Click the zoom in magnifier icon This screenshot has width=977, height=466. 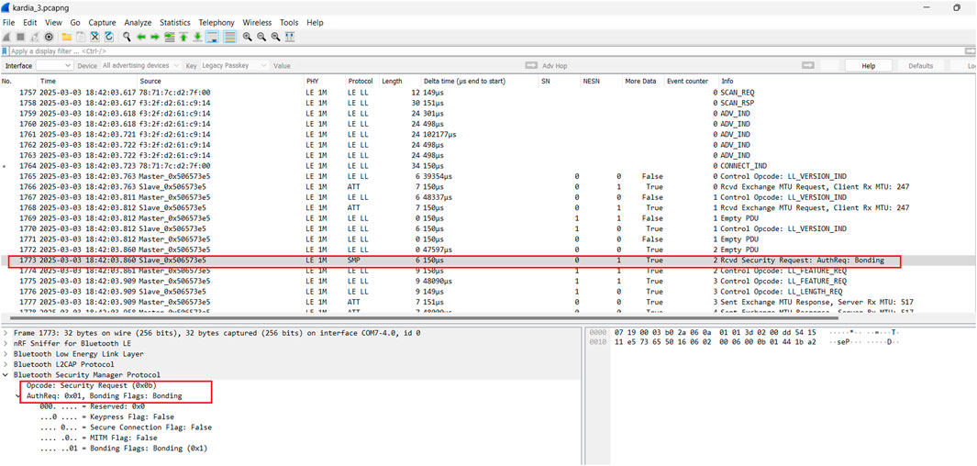pyautogui.click(x=248, y=37)
